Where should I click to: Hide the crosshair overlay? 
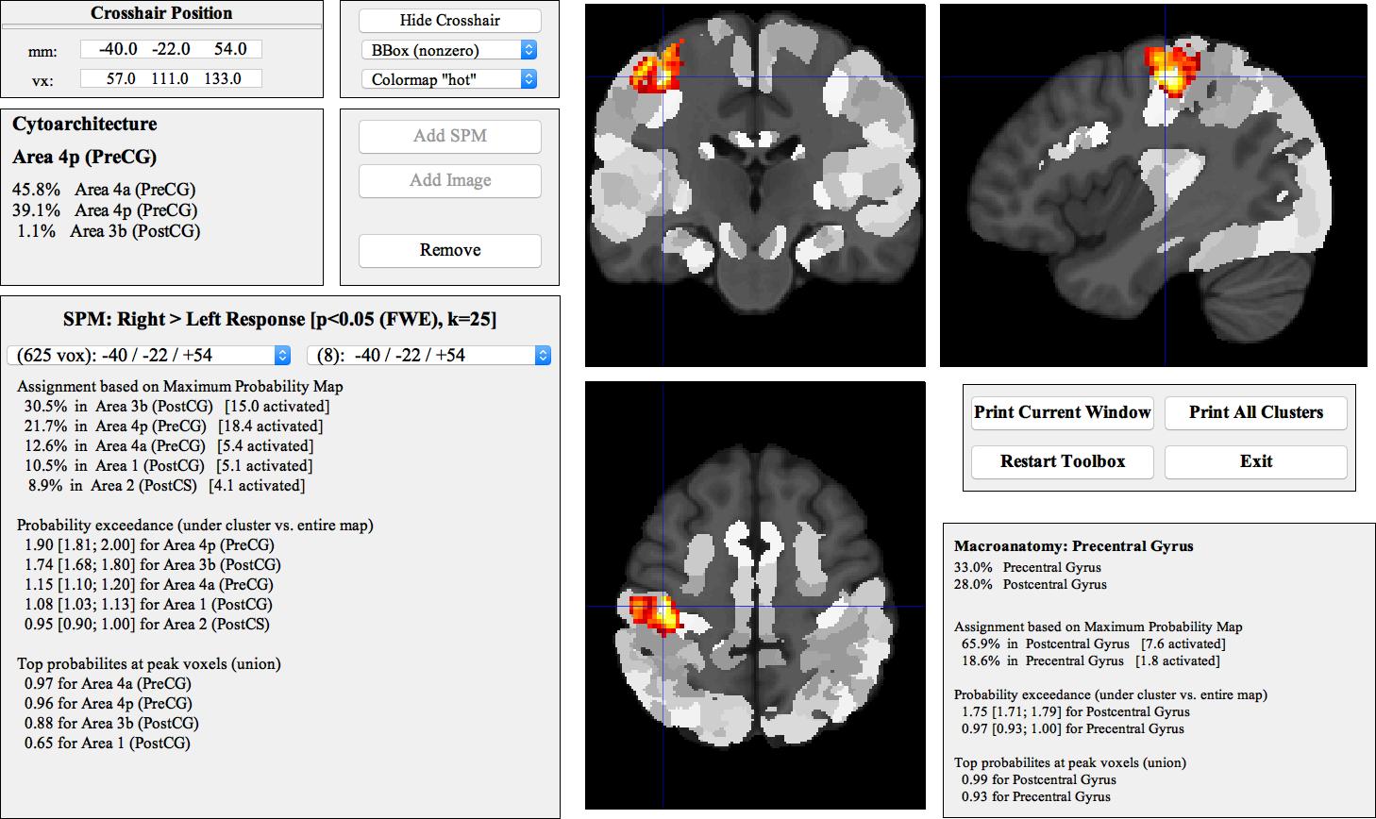(x=449, y=20)
